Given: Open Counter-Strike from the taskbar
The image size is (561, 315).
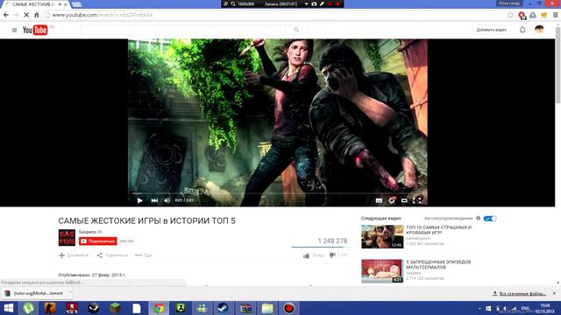Looking at the screenshot, I should [x=50, y=308].
